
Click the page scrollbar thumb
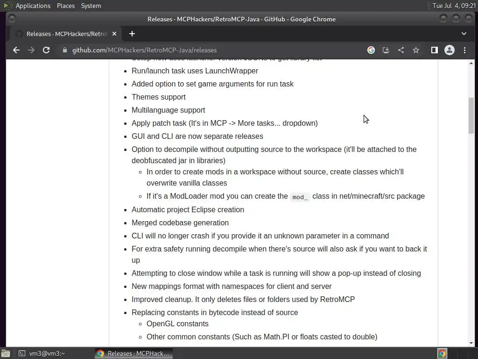[x=471, y=115]
